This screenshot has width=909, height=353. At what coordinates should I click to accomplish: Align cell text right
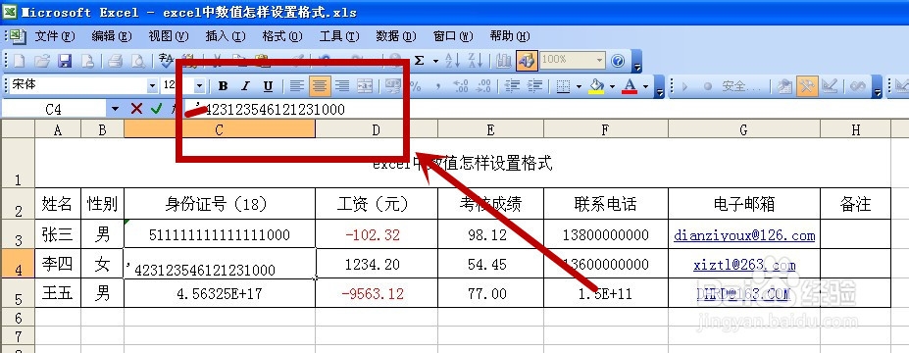coord(342,86)
